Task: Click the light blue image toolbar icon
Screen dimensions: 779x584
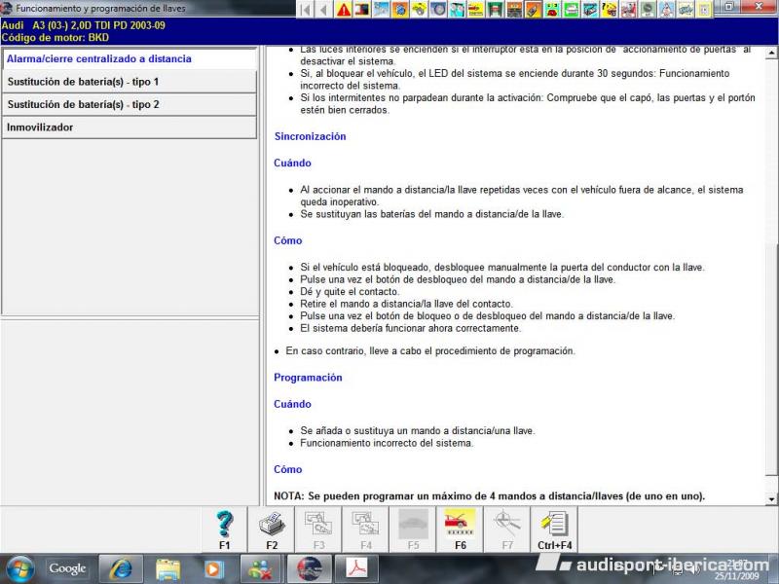Action: (381, 9)
